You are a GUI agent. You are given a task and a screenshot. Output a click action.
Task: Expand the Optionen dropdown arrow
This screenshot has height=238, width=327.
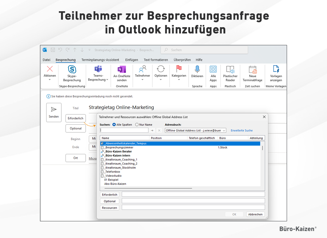click(161, 80)
